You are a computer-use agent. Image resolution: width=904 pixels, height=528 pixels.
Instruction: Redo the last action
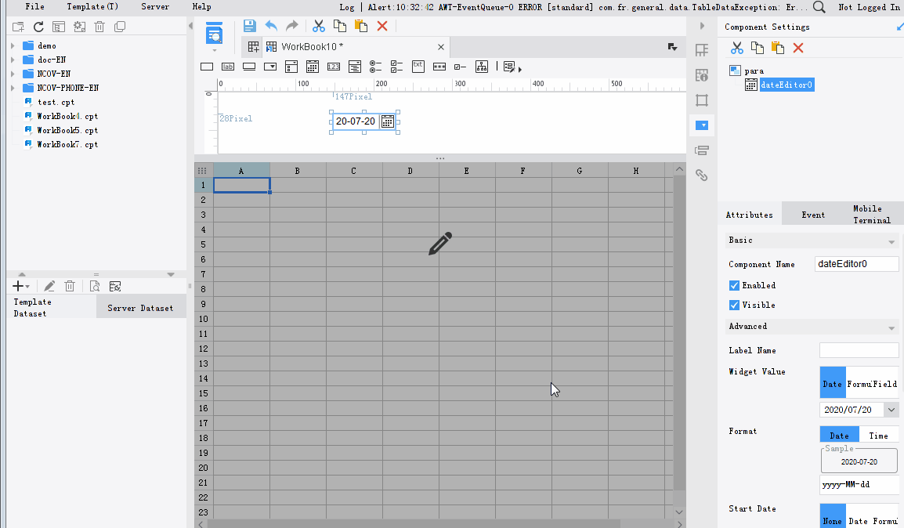click(291, 26)
